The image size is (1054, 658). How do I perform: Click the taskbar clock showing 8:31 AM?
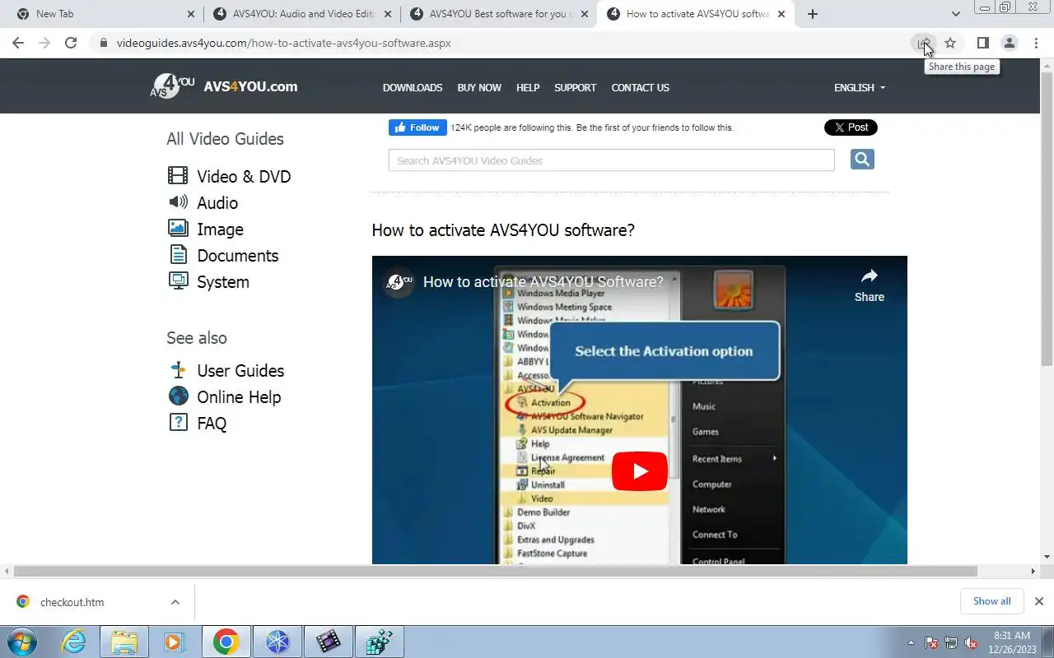point(1012,642)
